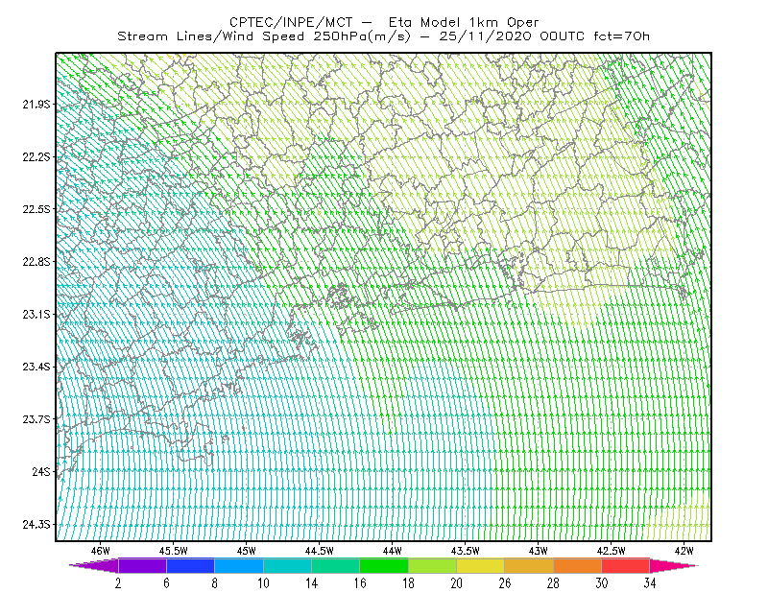This screenshot has width=768, height=593.
Task: Select the light blue 8-10 m/s swatch
Action: [239, 565]
